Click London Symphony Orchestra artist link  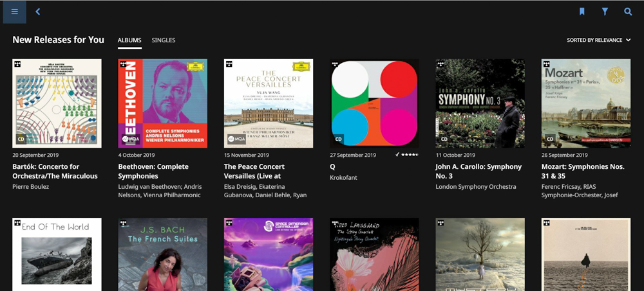475,187
